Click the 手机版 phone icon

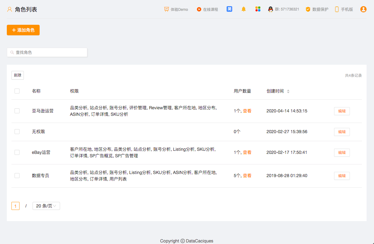(337, 9)
